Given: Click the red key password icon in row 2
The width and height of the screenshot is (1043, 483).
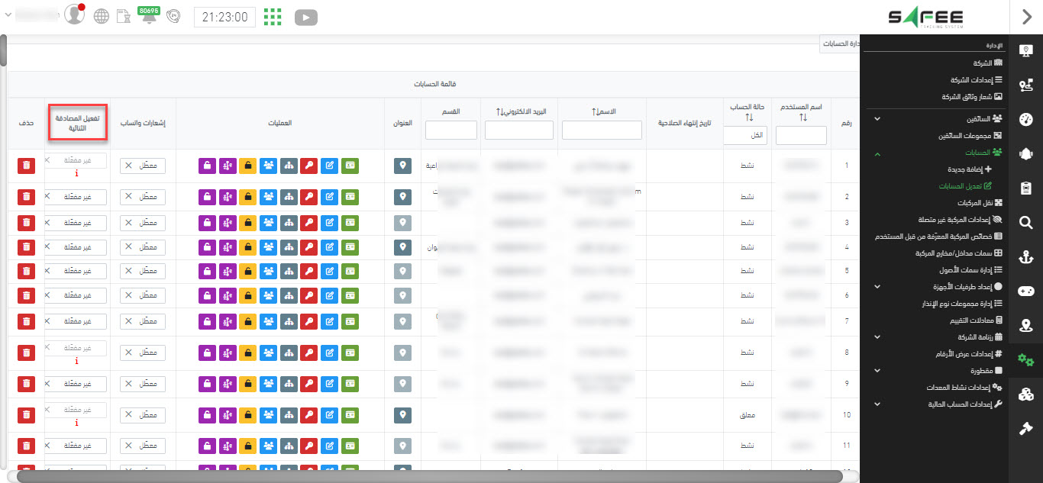Looking at the screenshot, I should (308, 197).
